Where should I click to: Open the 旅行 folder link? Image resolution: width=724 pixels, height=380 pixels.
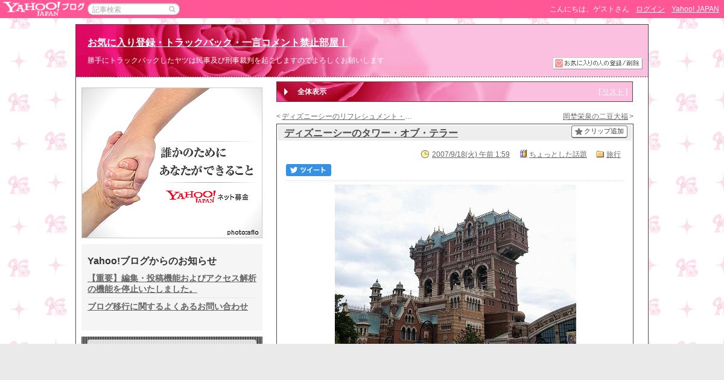614,154
